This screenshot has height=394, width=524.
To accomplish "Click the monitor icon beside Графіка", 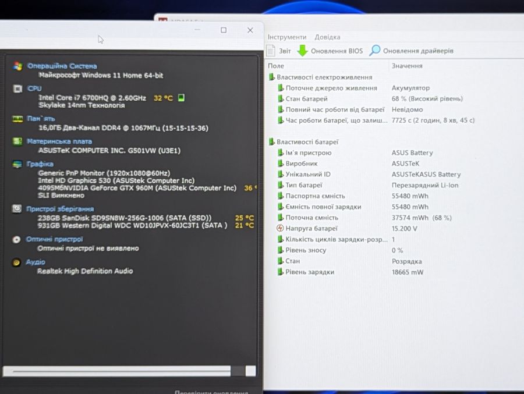I will pyautogui.click(x=17, y=164).
